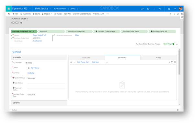Screen dimensions: 195x123
Task: Click the Approval Status field
Action: (x=46, y=88)
